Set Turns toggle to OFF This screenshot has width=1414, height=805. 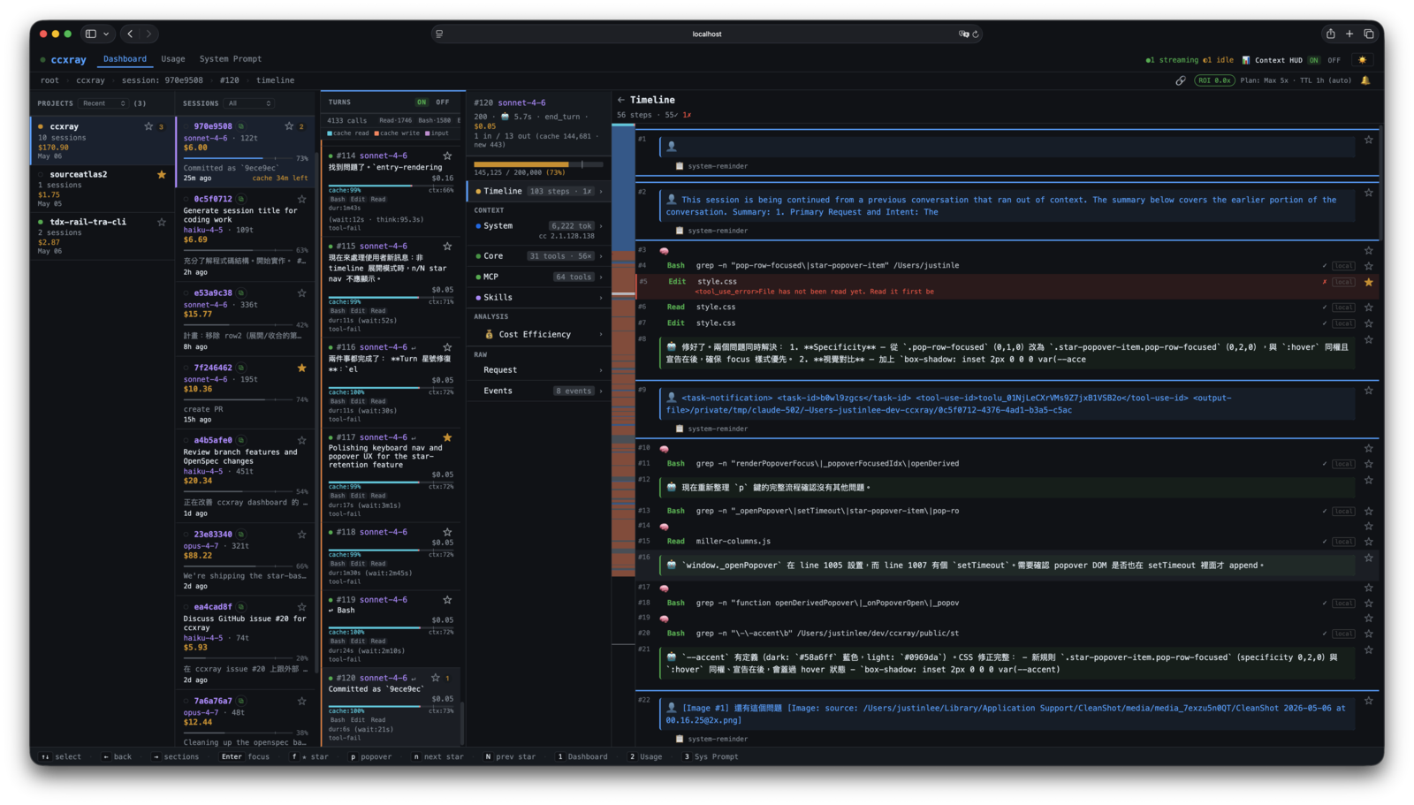[x=442, y=103]
